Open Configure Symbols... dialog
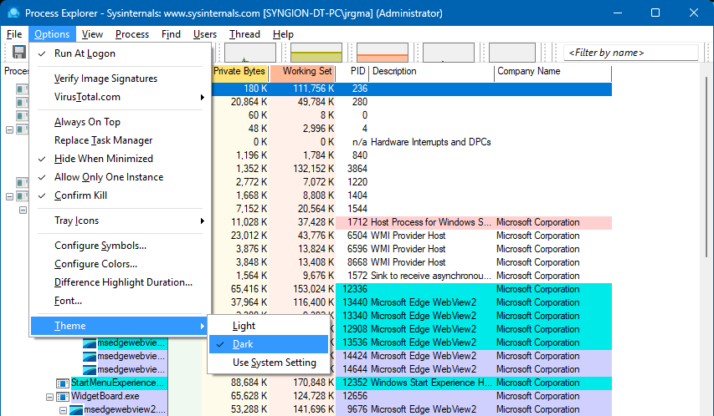Image resolution: width=714 pixels, height=416 pixels. [121, 246]
